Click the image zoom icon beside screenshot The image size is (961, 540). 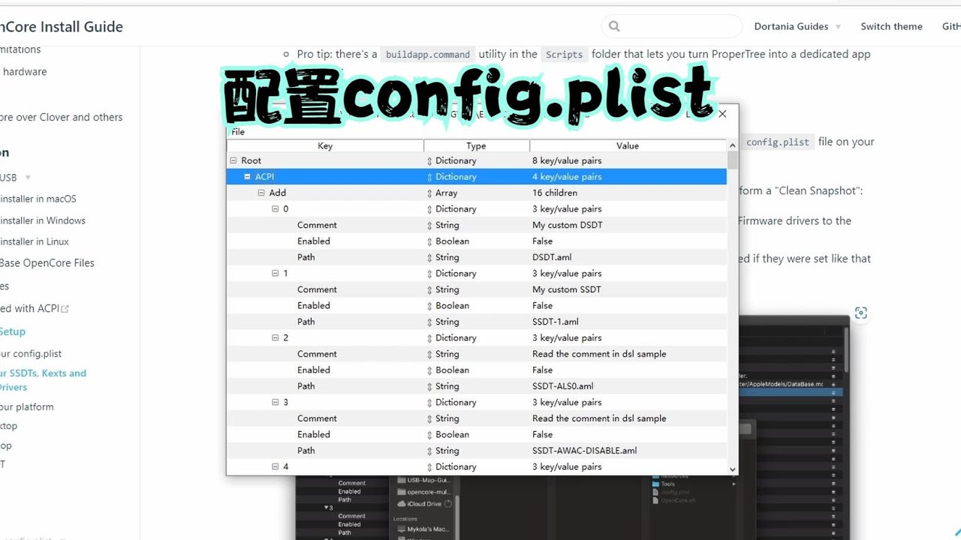860,313
